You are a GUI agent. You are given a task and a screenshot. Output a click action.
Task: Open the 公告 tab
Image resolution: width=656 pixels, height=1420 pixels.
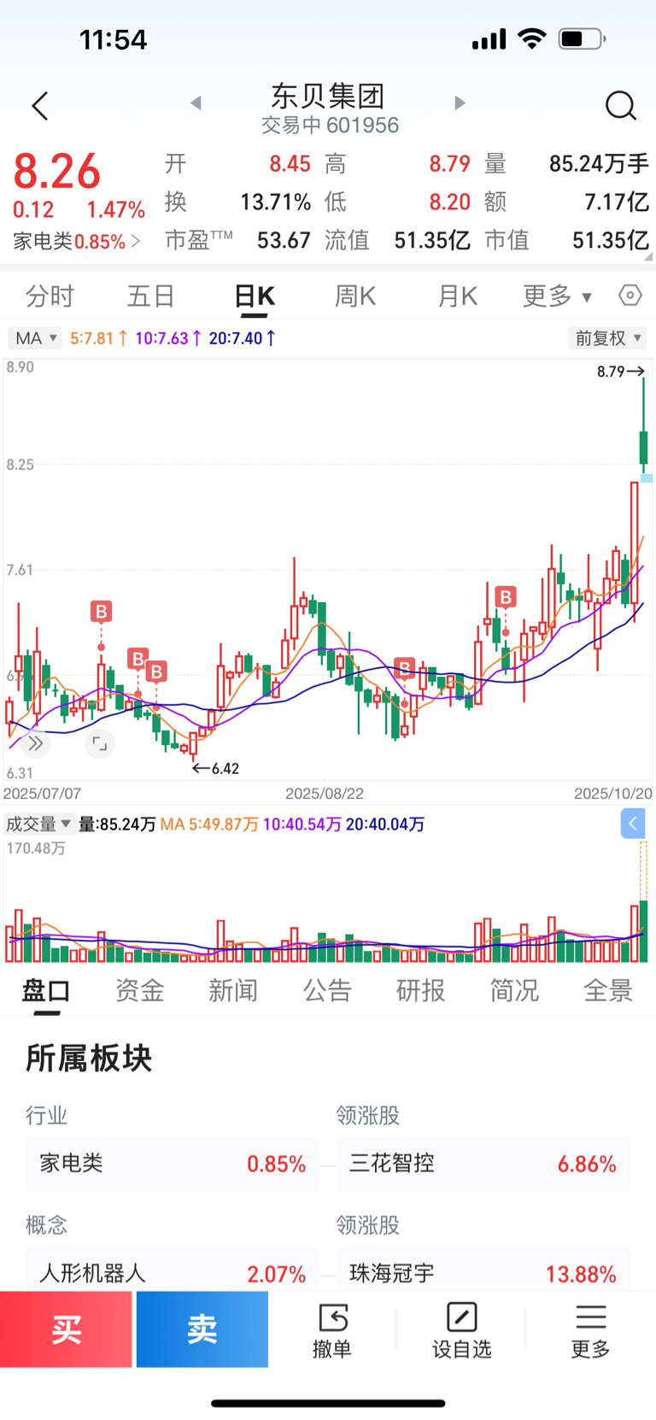pos(327,991)
